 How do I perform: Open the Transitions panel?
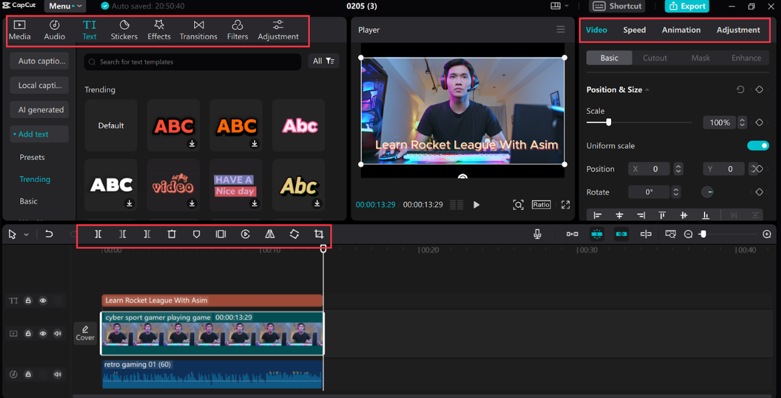[x=199, y=30]
